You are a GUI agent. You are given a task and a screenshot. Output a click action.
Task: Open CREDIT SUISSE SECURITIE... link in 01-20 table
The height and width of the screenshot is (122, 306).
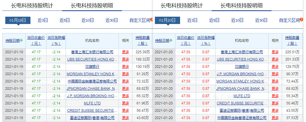click(242, 103)
